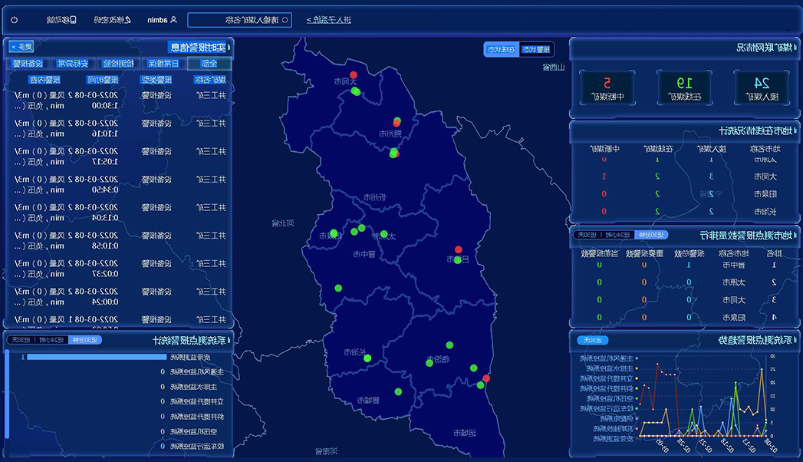803x462 pixels.
Task: Click the 修改密码 pencil icon
Action: (x=127, y=19)
